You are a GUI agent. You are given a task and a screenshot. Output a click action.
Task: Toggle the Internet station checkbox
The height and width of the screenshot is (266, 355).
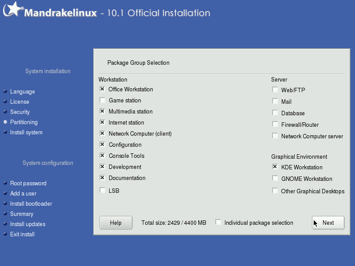point(103,122)
